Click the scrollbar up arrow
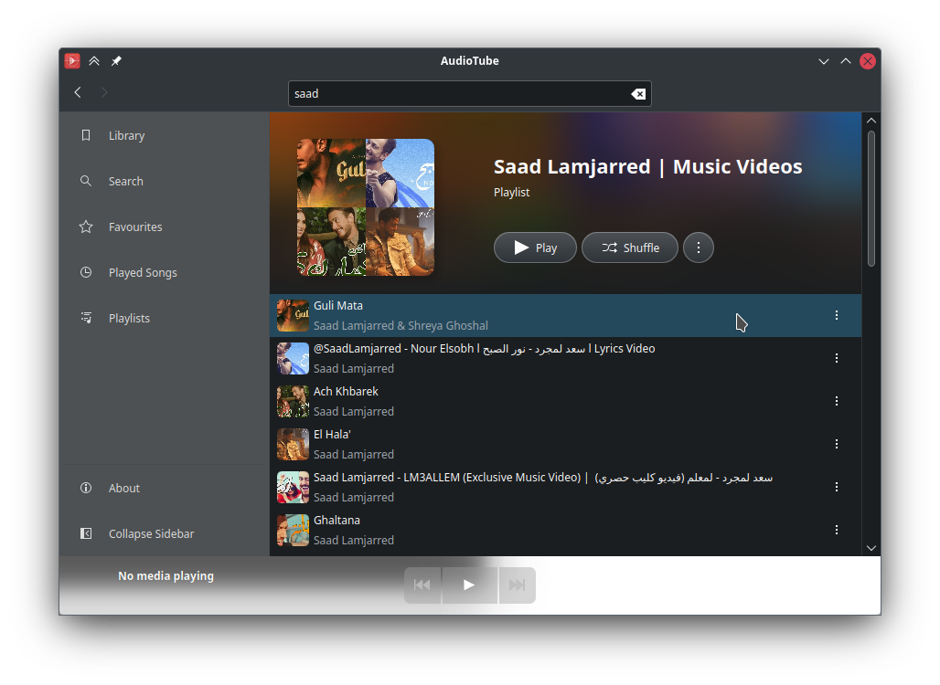The height and width of the screenshot is (685, 940). point(871,121)
